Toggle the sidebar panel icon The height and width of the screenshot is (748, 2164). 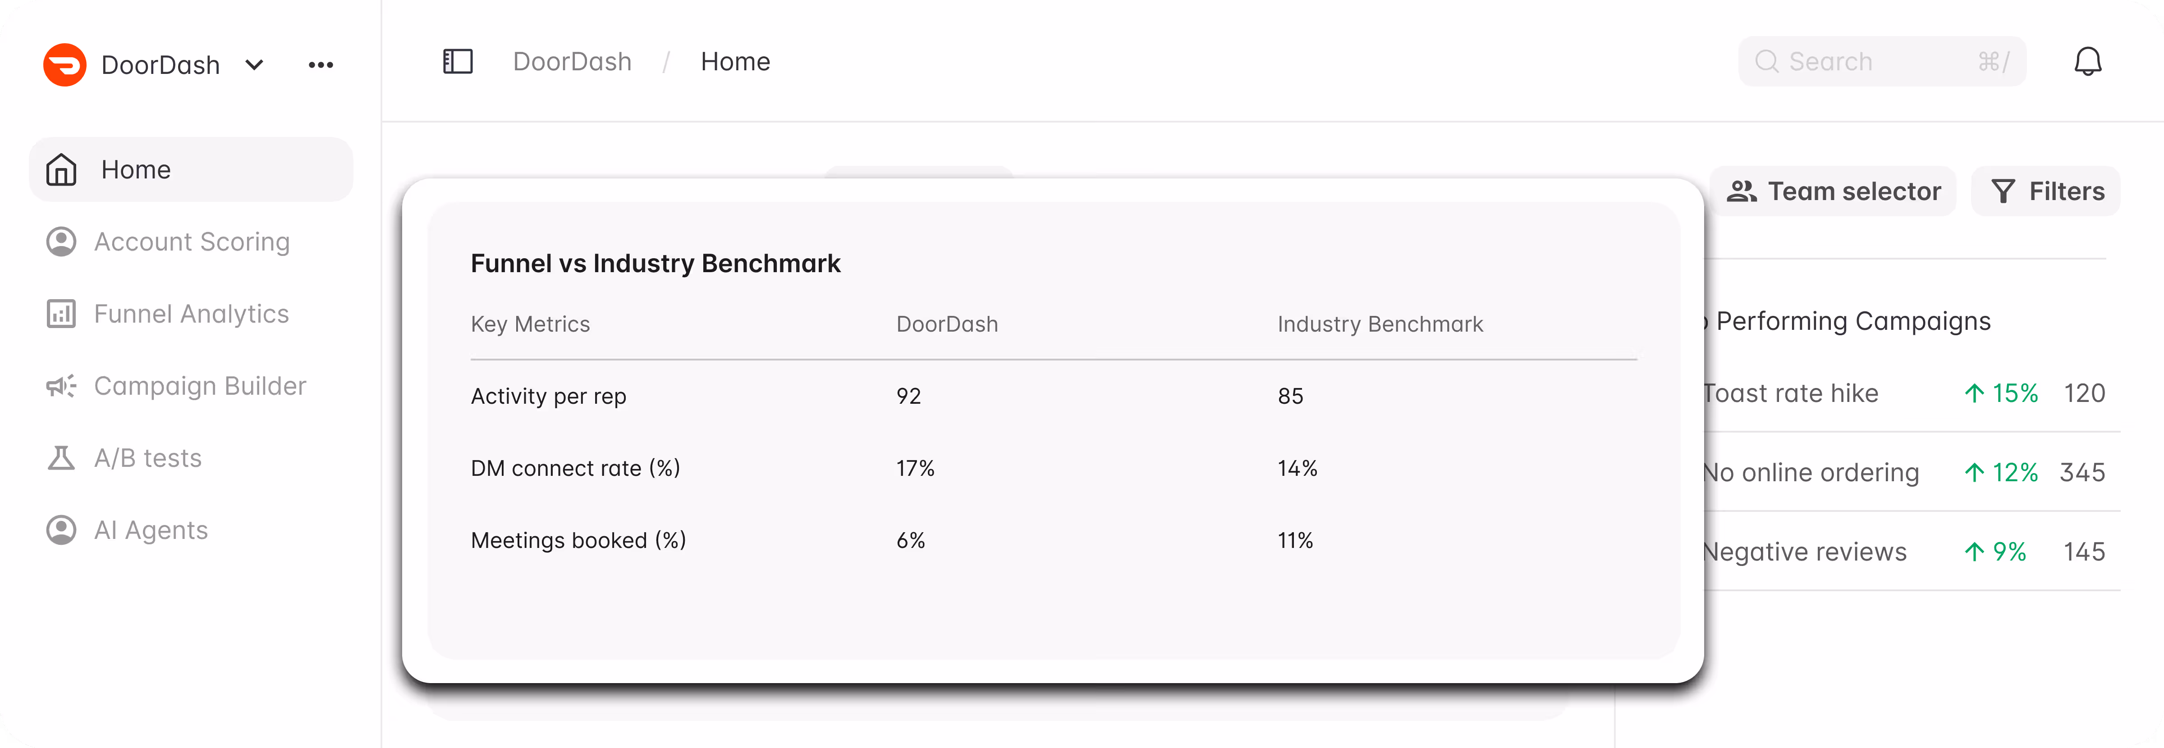tap(458, 61)
